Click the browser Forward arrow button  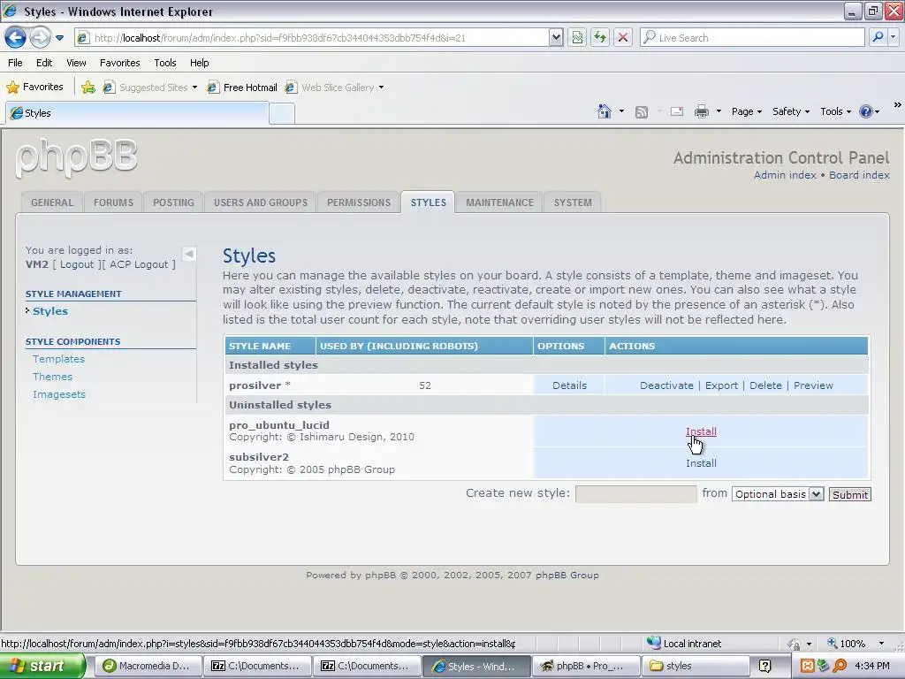(x=40, y=37)
